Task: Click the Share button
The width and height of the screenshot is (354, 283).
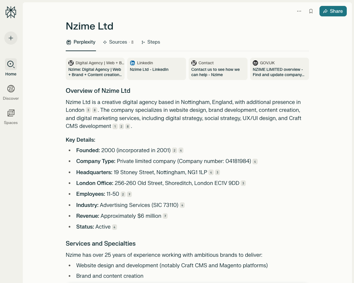Action: click(333, 11)
